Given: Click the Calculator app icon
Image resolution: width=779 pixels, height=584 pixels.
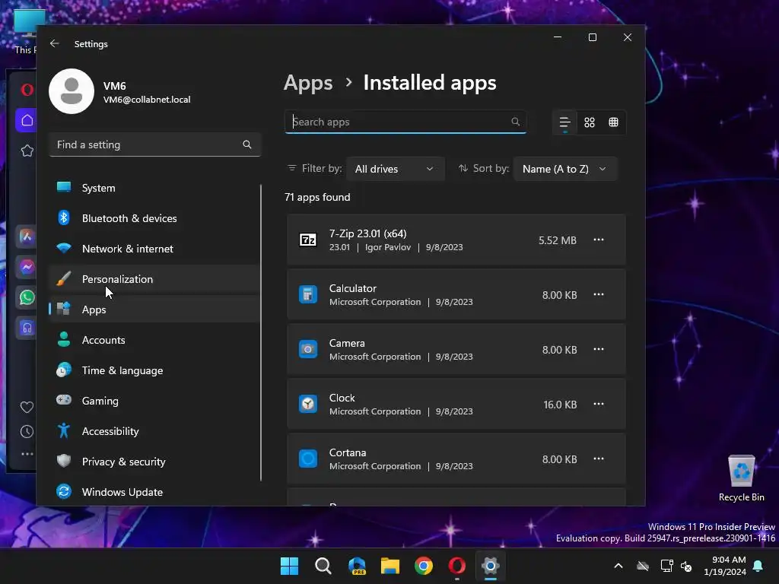Looking at the screenshot, I should 308,294.
